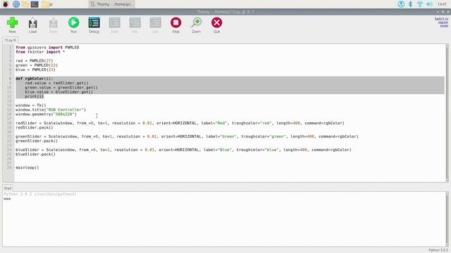Launch the terminal from the taskbar
Image resolution: width=451 pixels, height=253 pixels.
pyautogui.click(x=35, y=4)
